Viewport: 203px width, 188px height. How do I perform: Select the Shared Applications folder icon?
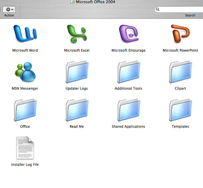tap(129, 110)
